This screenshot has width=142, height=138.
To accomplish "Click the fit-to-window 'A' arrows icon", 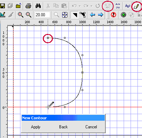I will [x=65, y=15].
